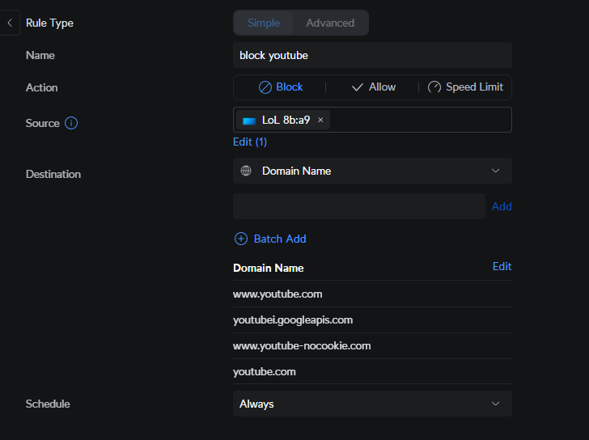Click the Block circle-slash icon

(x=265, y=87)
